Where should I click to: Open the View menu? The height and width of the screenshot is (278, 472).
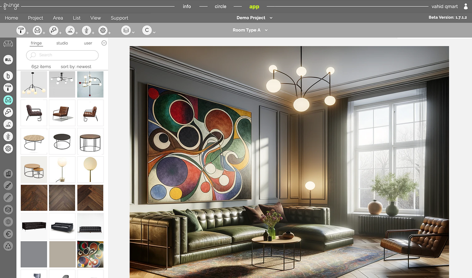[x=95, y=18]
